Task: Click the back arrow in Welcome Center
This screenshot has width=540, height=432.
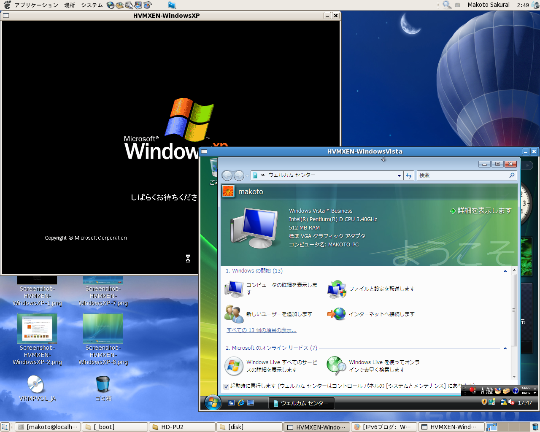Action: coord(227,175)
